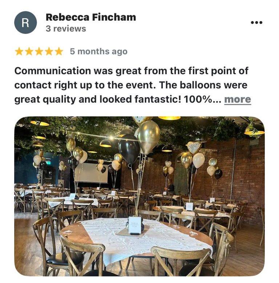279x283 pixels.
Task: Open the three-dot options menu
Action: [x=256, y=23]
